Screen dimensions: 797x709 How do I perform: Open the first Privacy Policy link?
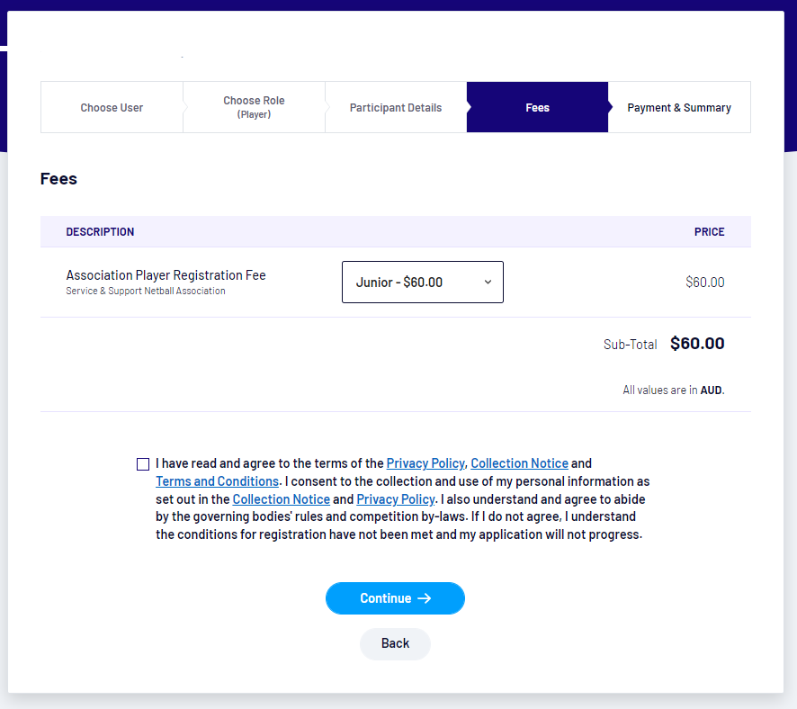[425, 463]
